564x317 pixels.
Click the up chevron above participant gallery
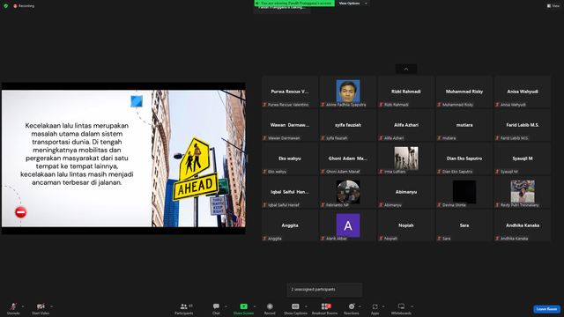click(406, 69)
